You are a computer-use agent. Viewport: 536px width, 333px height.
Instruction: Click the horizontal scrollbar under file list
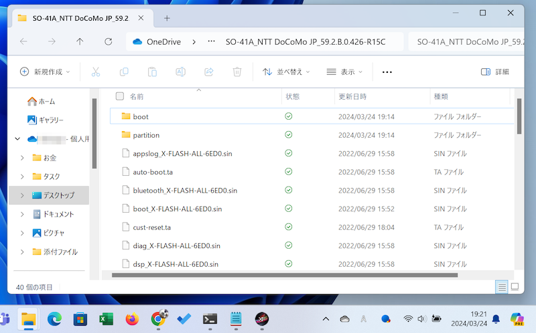pyautogui.click(x=285, y=275)
